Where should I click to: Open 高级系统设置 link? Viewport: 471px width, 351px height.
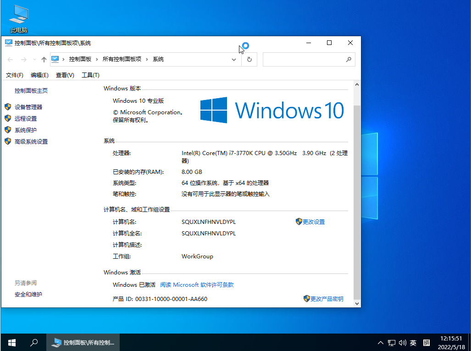pyautogui.click(x=31, y=141)
